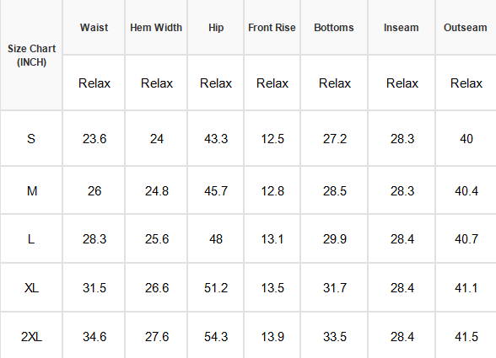Select the 31.7 bottoms value for XL
The width and height of the screenshot is (496, 358).
[334, 287]
